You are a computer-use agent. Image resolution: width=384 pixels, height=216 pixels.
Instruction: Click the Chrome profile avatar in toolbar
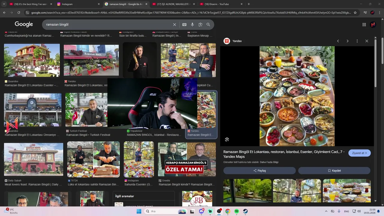372,13
